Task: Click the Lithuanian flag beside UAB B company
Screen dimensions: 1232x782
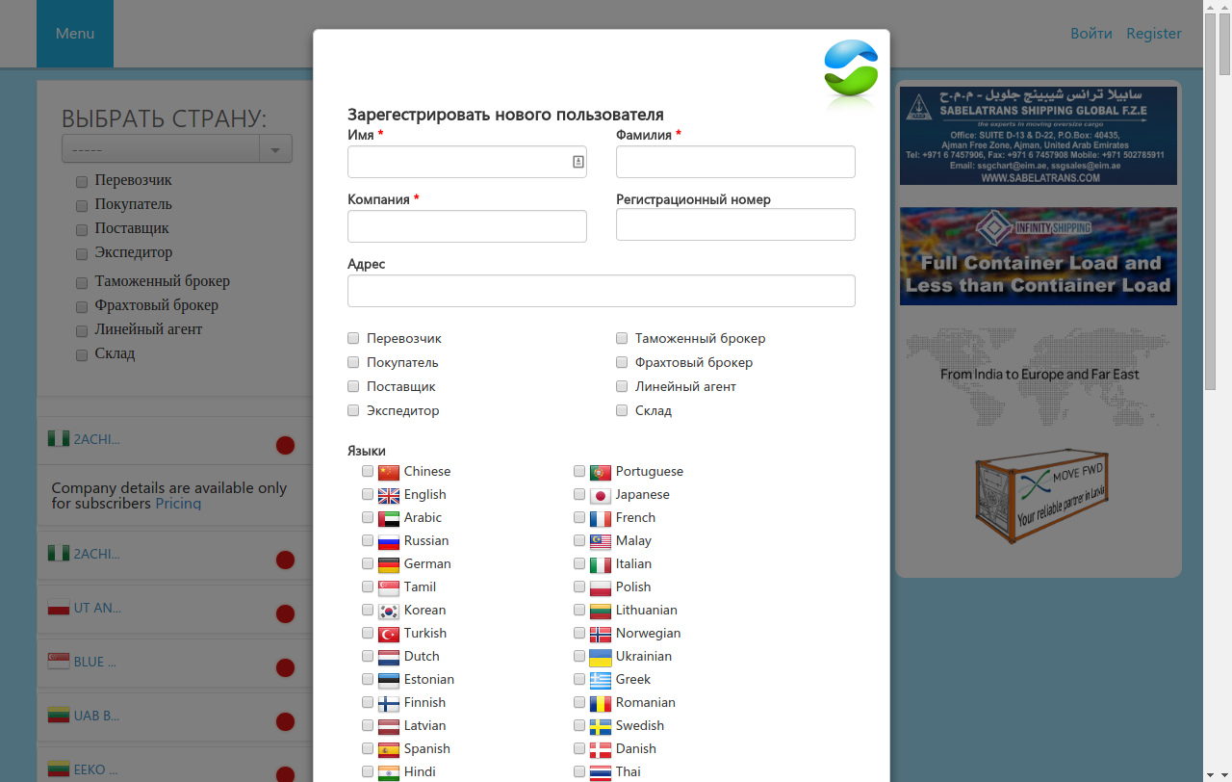Action: pos(58,716)
